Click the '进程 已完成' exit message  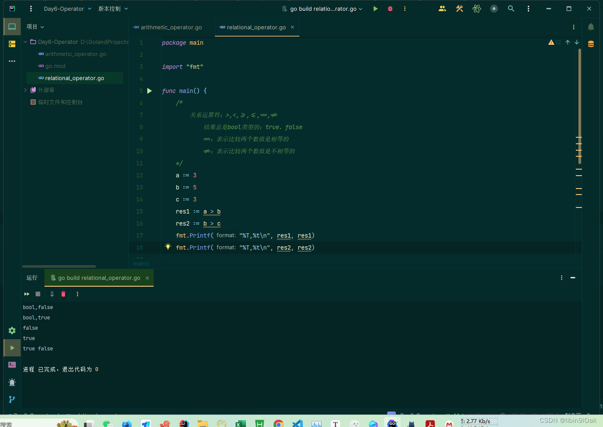61,369
